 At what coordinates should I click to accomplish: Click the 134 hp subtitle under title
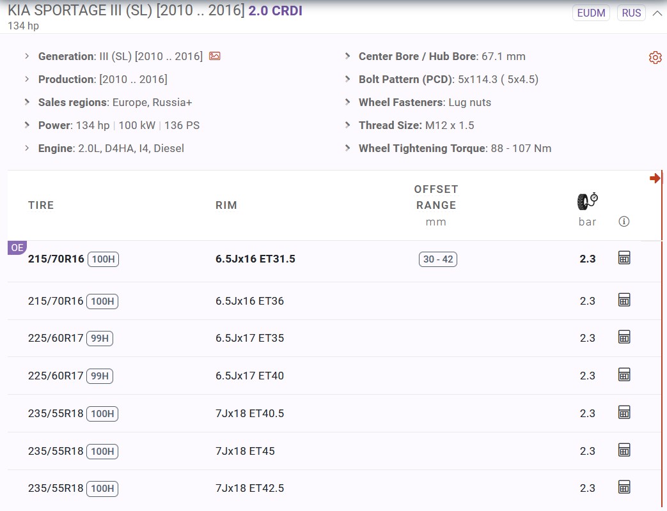click(24, 26)
